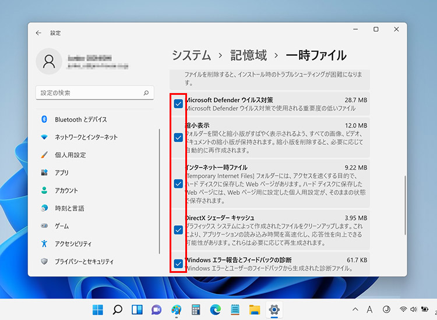Go to プライバシーとセキュリティ in sidebar

point(84,262)
